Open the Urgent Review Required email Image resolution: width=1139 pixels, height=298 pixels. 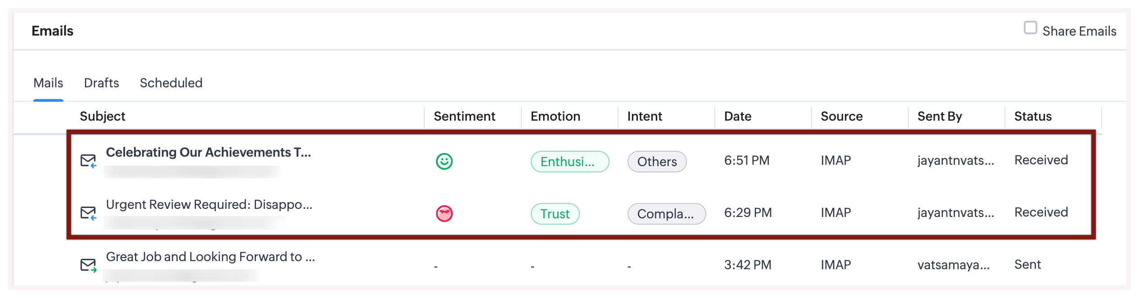tap(209, 205)
